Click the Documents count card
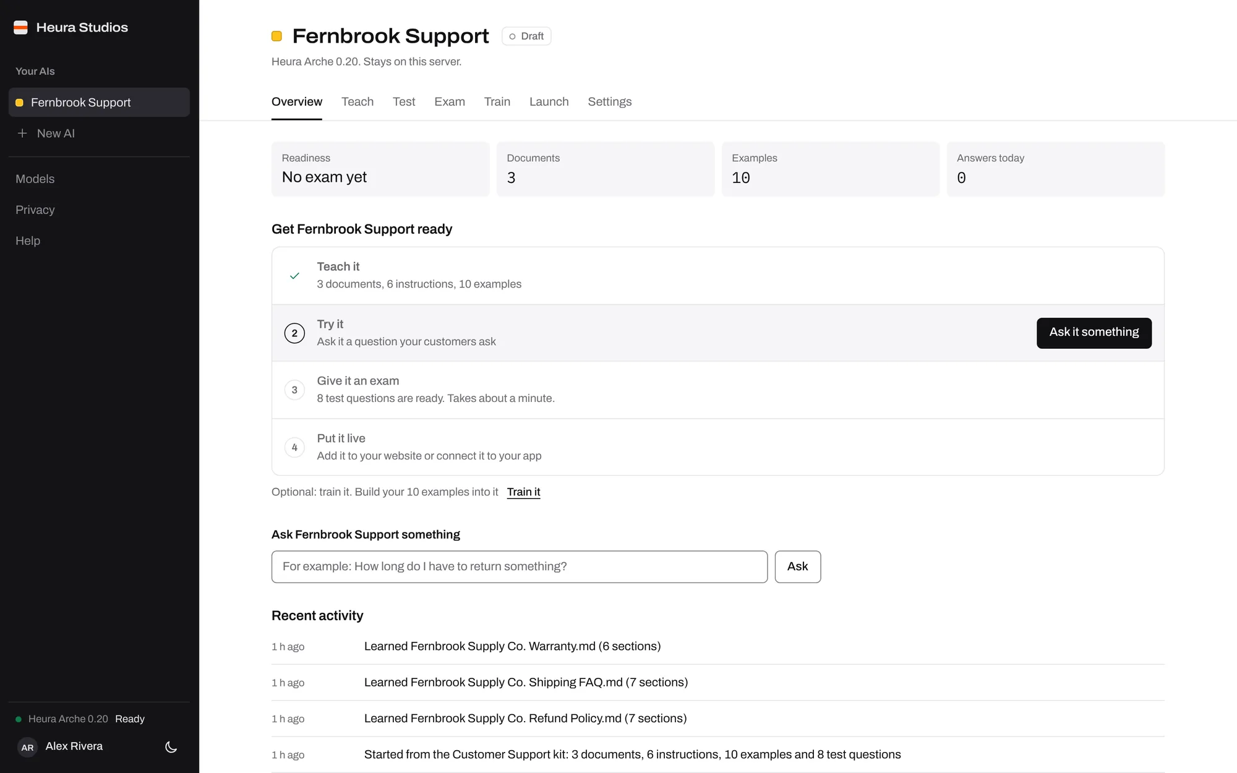 606,169
